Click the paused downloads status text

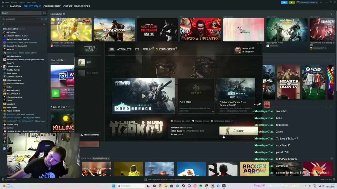click(x=169, y=180)
